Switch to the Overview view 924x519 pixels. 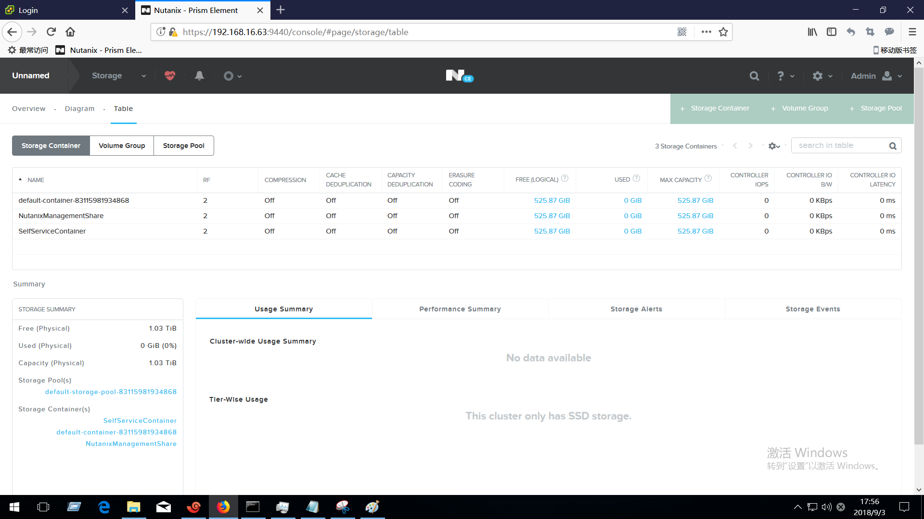29,109
